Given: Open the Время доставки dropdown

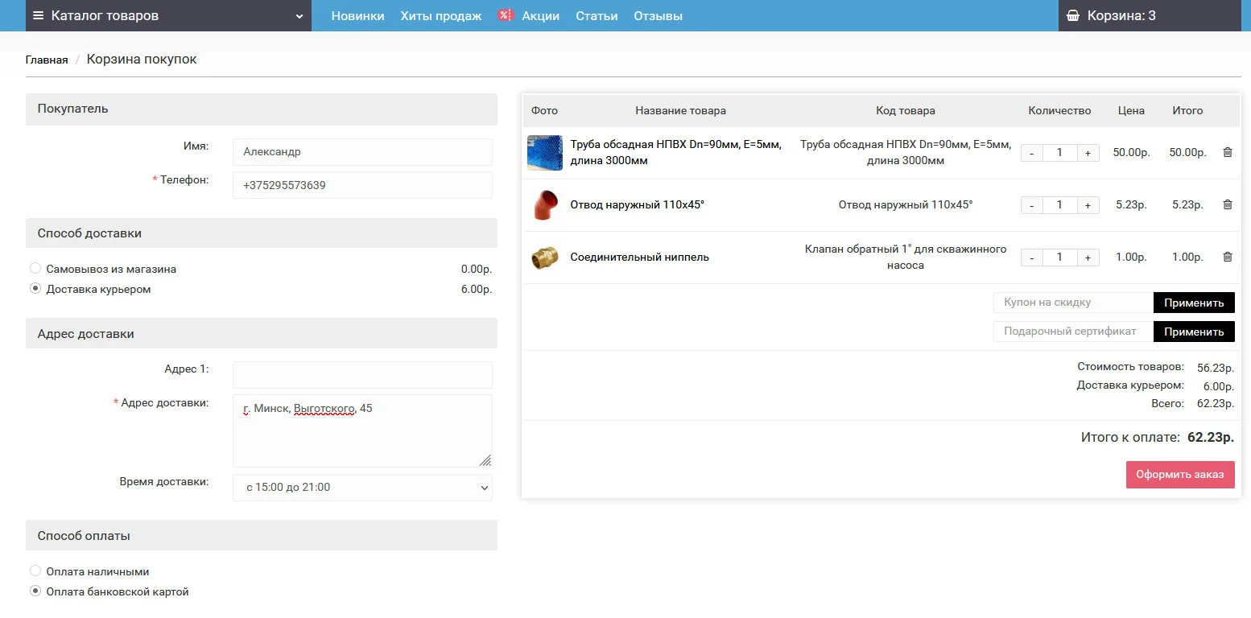Looking at the screenshot, I should pos(362,488).
